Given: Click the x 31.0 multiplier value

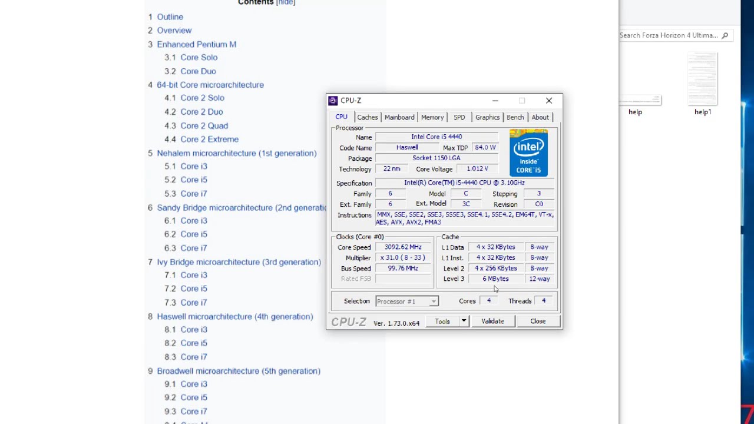Looking at the screenshot, I should tap(403, 258).
